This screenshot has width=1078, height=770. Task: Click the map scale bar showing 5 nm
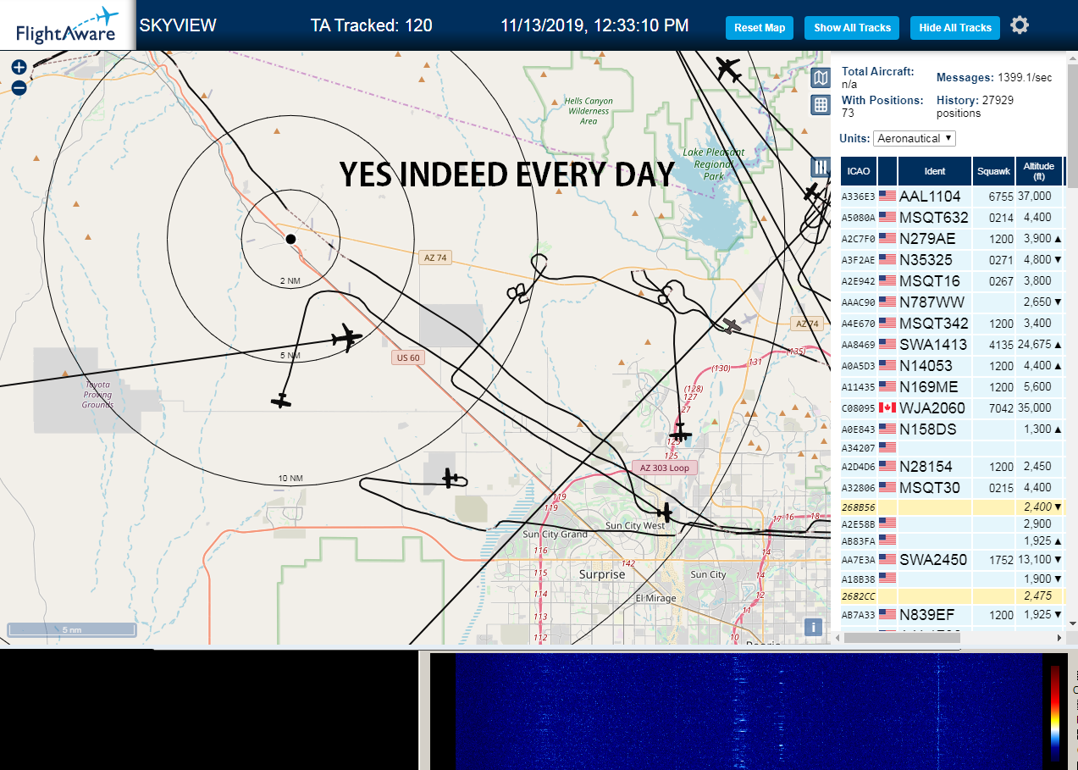tap(72, 629)
